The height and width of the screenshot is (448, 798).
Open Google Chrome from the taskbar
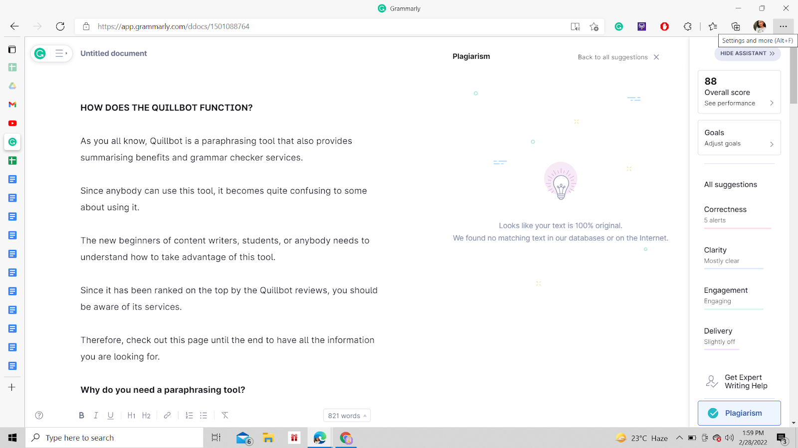(x=346, y=438)
